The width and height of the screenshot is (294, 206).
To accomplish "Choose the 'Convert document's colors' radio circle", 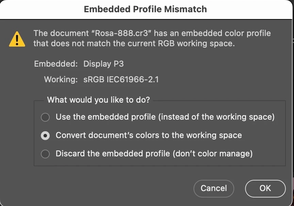I will coord(45,136).
